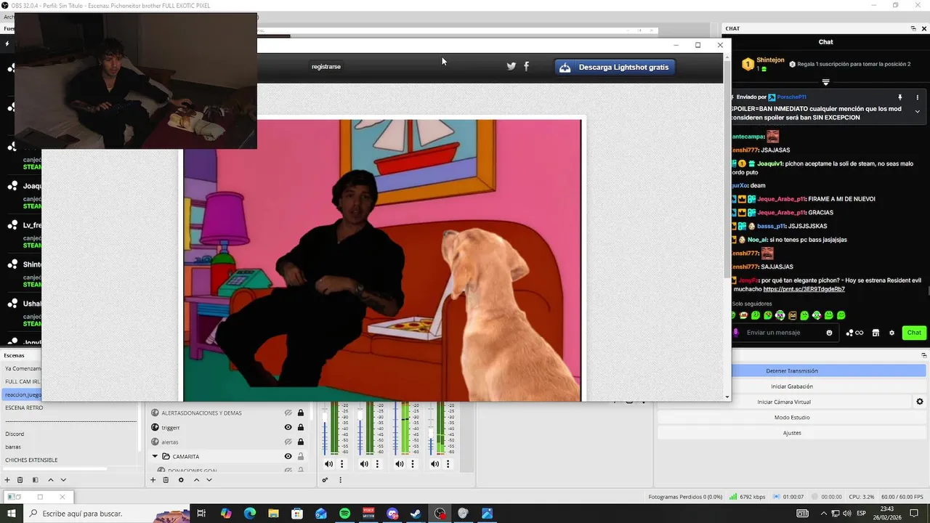Collapse gift leaderboard arrow in chat
This screenshot has height=523, width=930.
click(825, 81)
